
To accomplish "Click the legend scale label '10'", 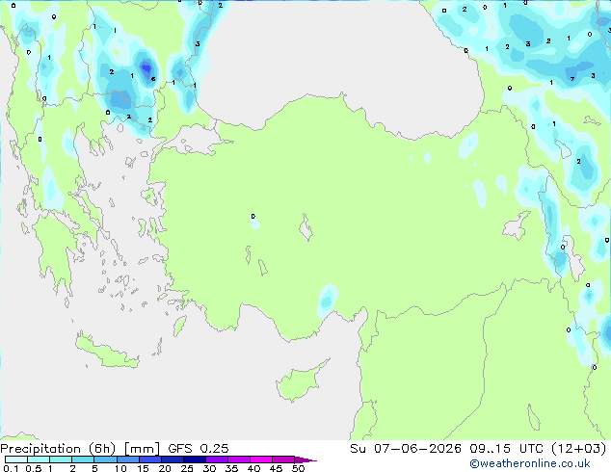I will 120,468.
